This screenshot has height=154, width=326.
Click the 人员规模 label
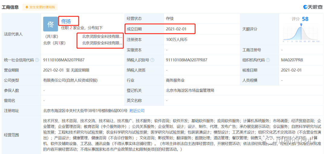[x=250, y=80]
